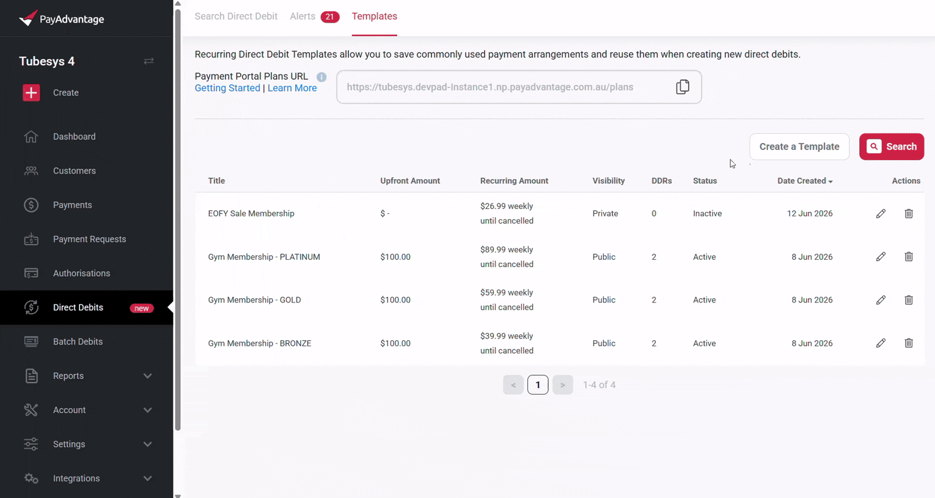Click the red Search button
This screenshot has height=498, width=935.
[892, 147]
